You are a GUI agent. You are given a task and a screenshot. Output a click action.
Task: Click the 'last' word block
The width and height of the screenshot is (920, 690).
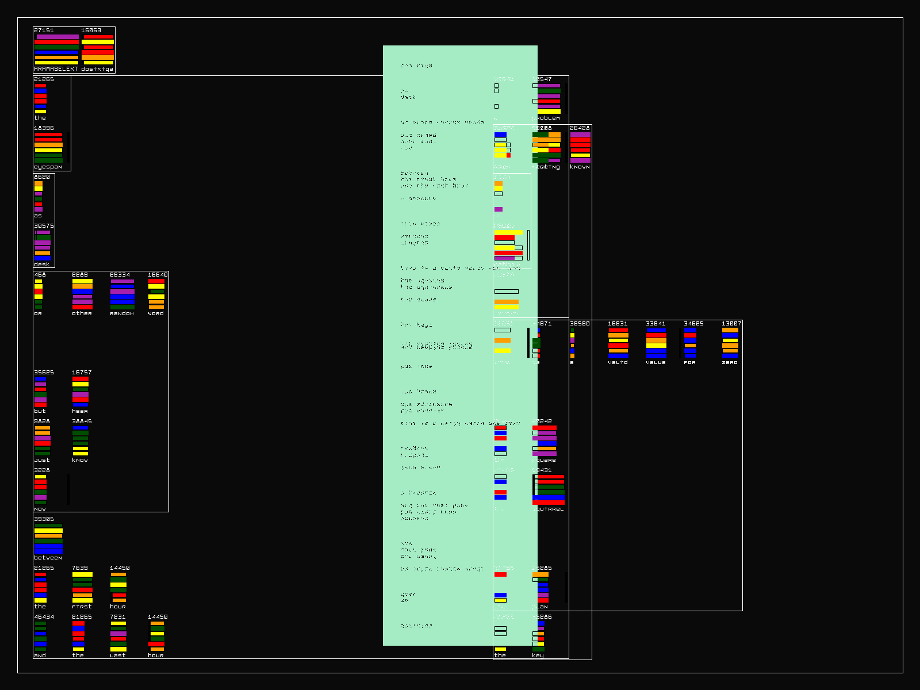pyautogui.click(x=118, y=636)
